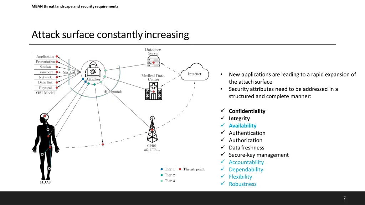Click the Session layer box
Screen dimensions: 365x205
coord(45,67)
